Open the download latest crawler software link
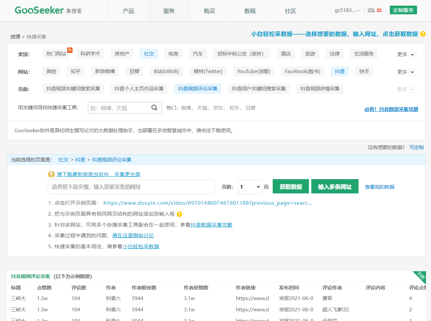 (98, 174)
